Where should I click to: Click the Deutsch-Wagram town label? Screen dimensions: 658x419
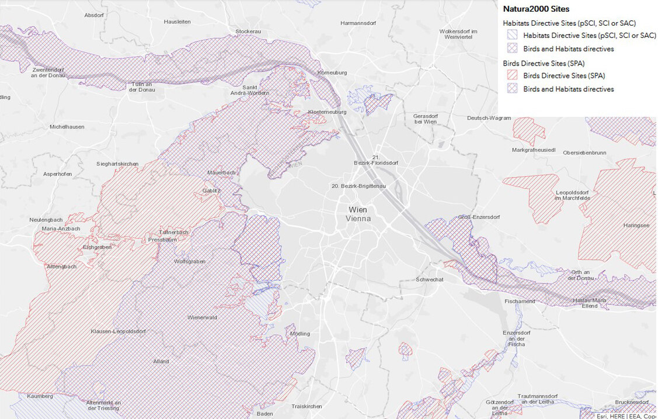point(489,118)
